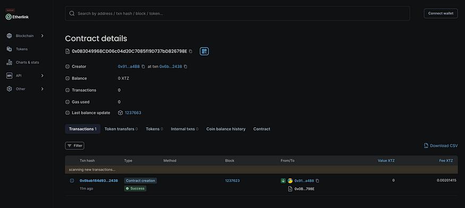Switch to Token transfers tab
The width and height of the screenshot is (465, 208).
pos(121,129)
